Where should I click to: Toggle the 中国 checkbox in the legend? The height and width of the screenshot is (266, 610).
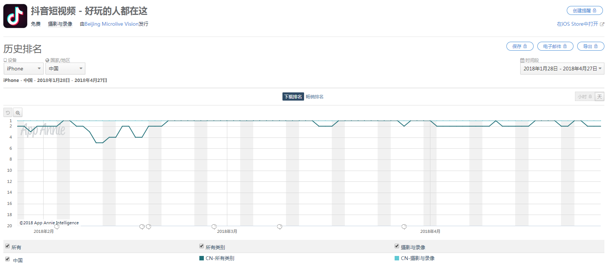(x=7, y=259)
